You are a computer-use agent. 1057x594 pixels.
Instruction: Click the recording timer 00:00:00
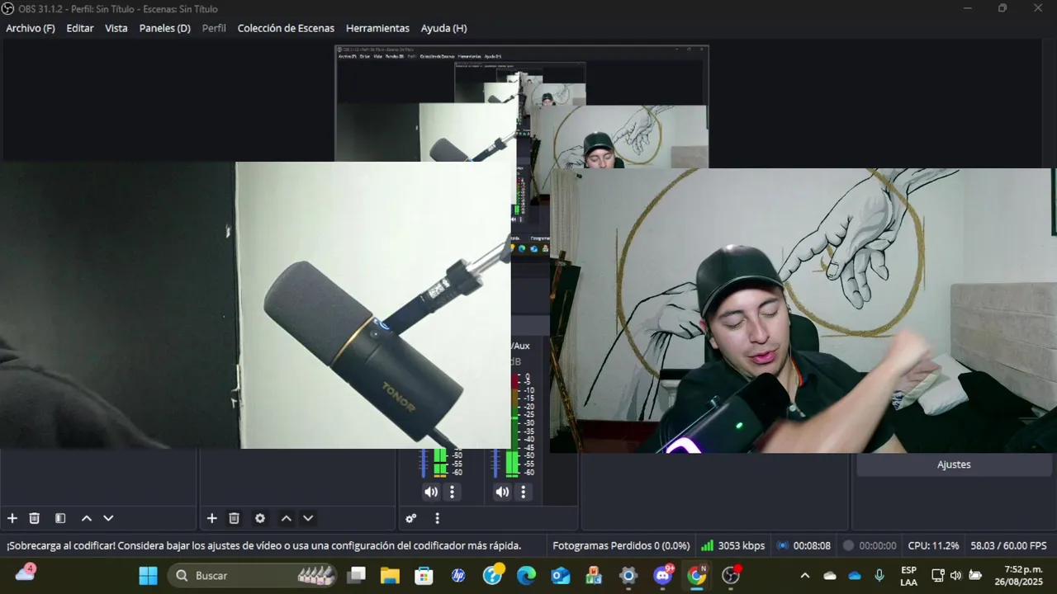click(870, 545)
